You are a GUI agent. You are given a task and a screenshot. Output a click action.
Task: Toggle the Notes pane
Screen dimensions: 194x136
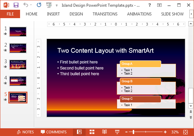[x=25, y=132]
